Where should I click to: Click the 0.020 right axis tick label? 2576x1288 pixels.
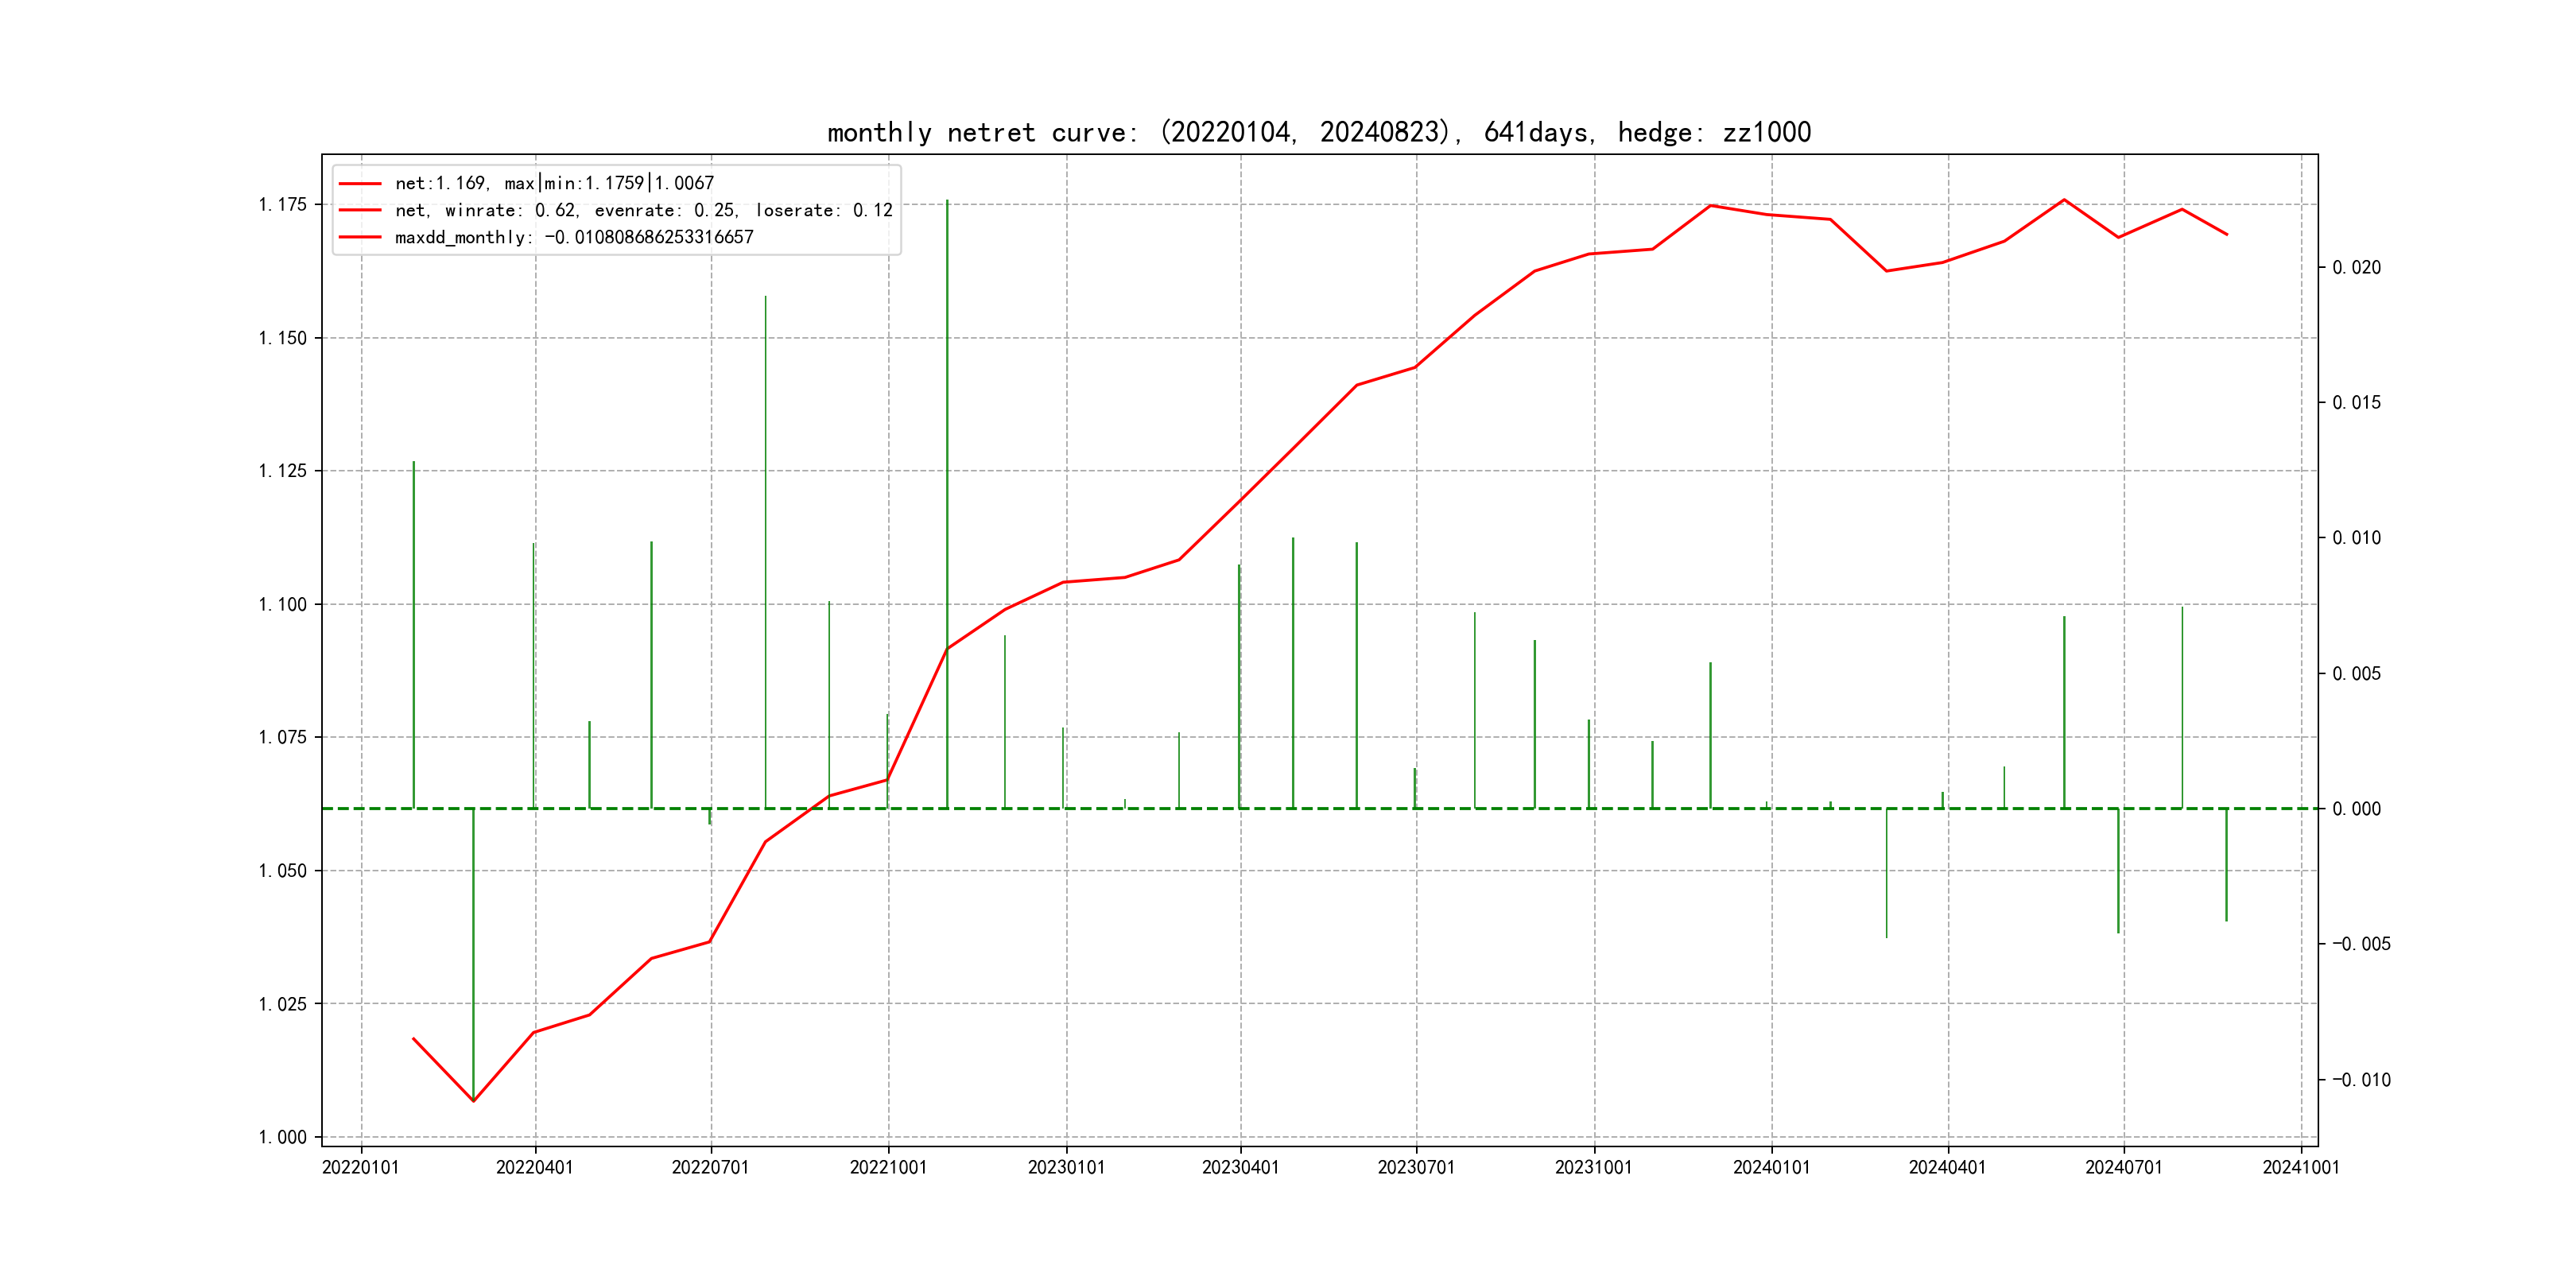click(x=2356, y=268)
